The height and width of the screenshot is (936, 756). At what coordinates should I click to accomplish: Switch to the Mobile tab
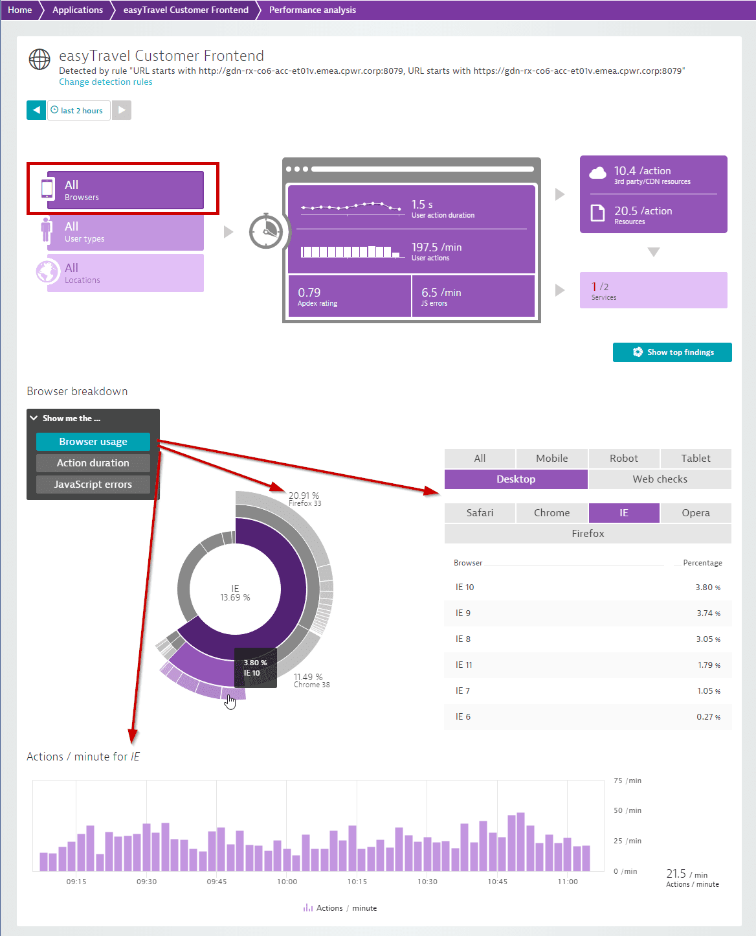[552, 459]
